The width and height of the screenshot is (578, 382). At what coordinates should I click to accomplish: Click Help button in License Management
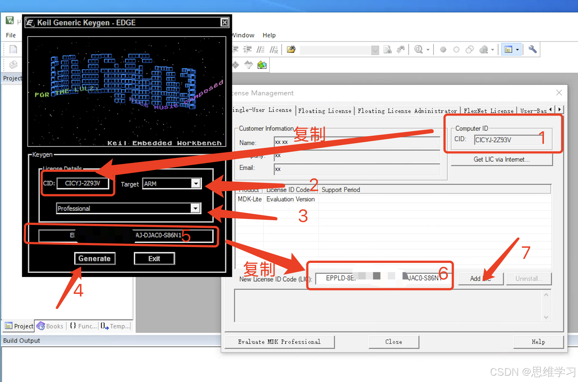coord(538,342)
